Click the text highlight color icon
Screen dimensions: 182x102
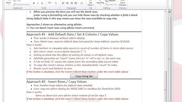pyautogui.click(x=49, y=3)
